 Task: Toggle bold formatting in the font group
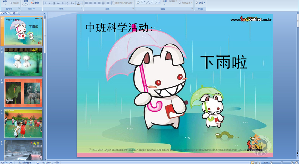click(45, 3)
